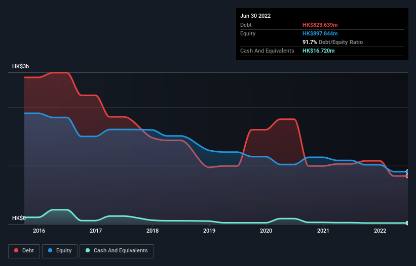This screenshot has width=416, height=266.
Task: Click the teal dot in Cash legend
Action: pyautogui.click(x=88, y=250)
